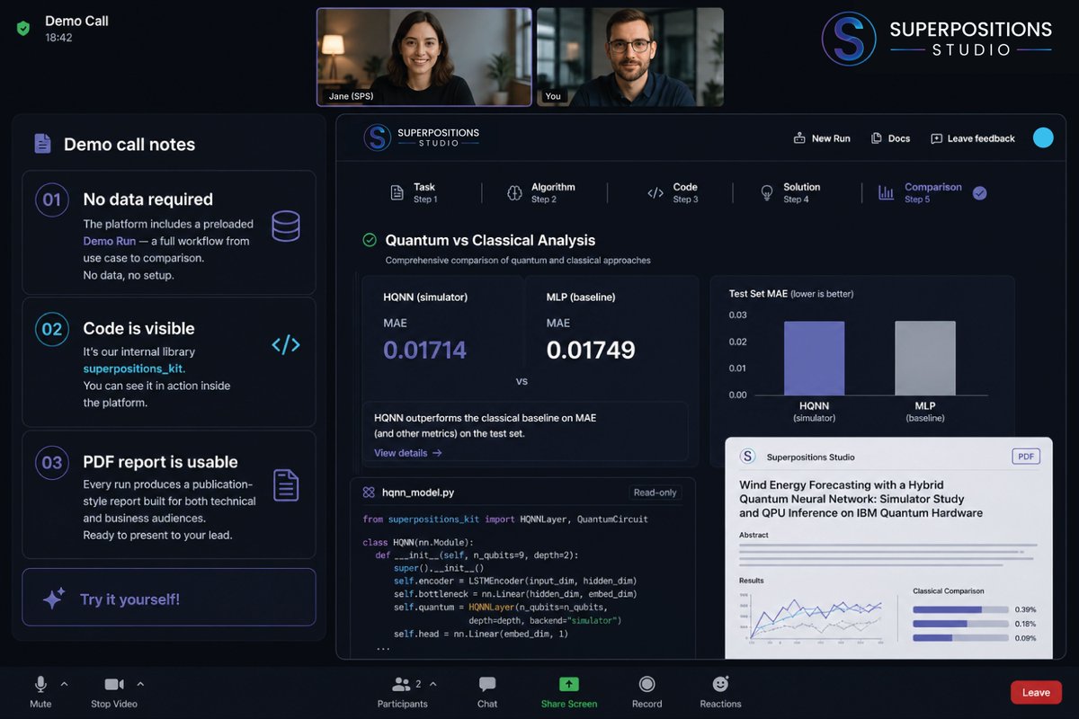Click the gray MLP bar in chart

click(x=925, y=359)
